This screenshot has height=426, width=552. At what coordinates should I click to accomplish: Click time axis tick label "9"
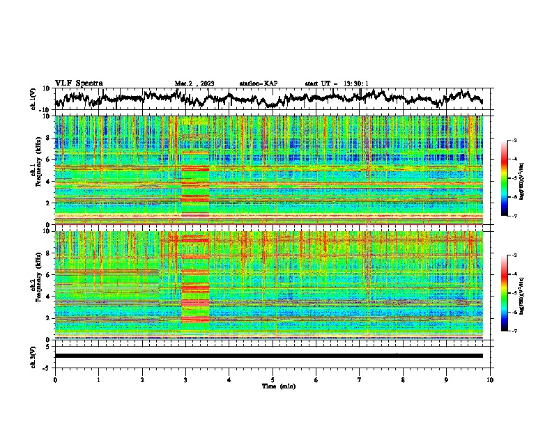point(446,380)
